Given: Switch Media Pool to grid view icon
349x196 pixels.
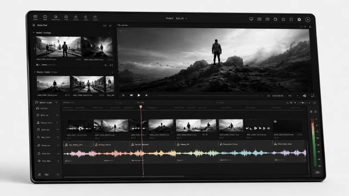Looking at the screenshot, I should (x=110, y=25).
